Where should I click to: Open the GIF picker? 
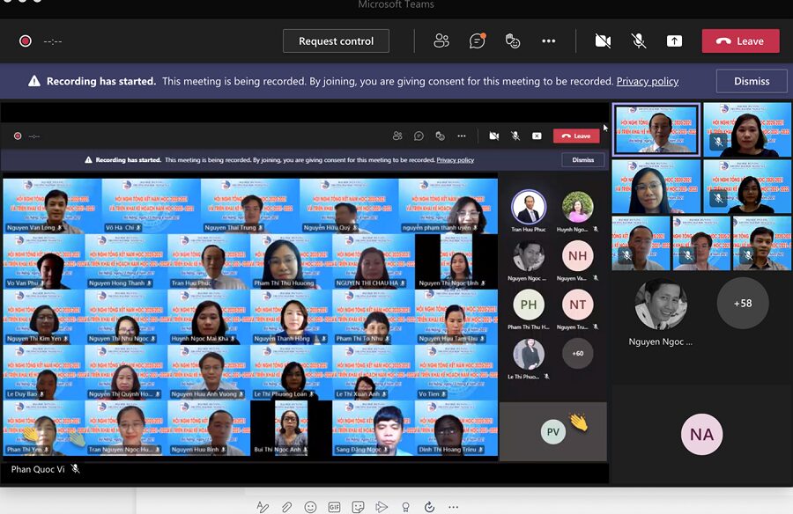click(x=334, y=507)
